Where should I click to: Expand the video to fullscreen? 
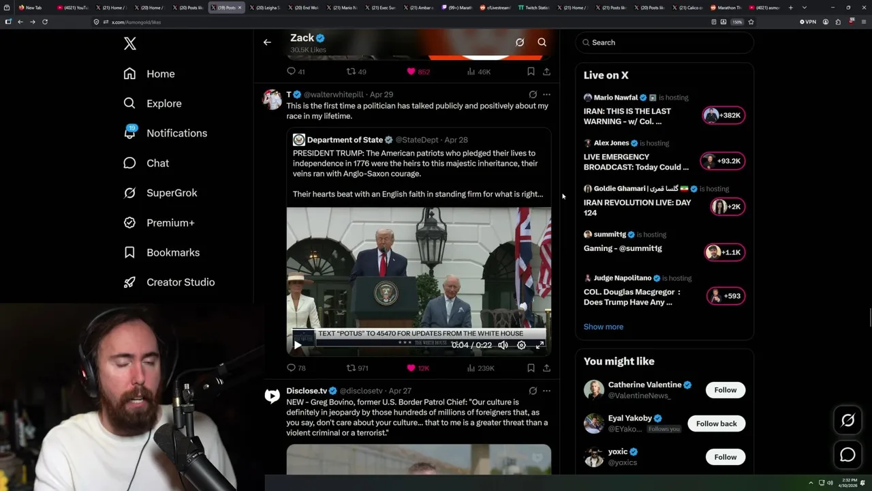pyautogui.click(x=540, y=345)
